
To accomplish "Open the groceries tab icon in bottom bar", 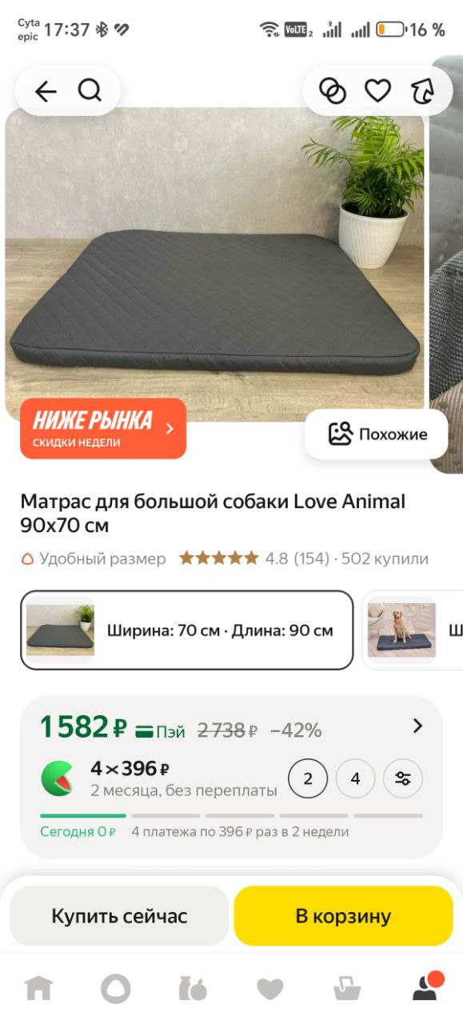I will click(x=193, y=989).
